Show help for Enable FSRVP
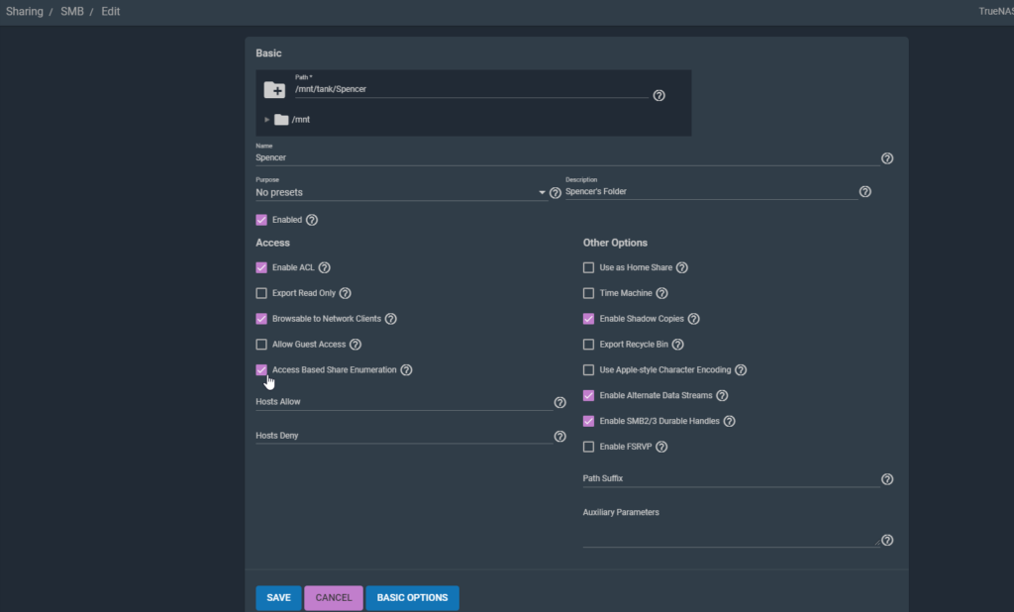Screen dimensions: 1014x612 (661, 447)
